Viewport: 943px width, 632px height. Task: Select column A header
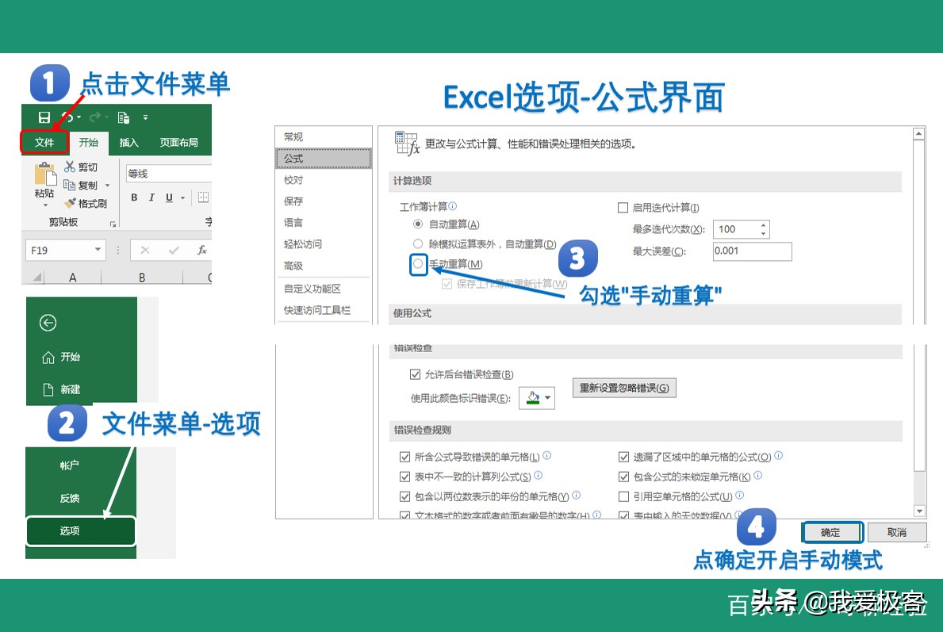[73, 278]
